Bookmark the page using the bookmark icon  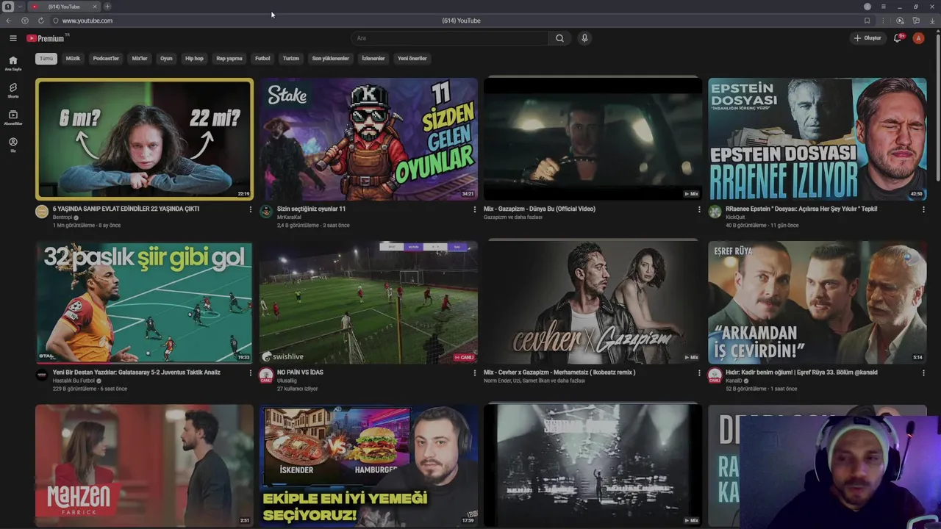[867, 21]
